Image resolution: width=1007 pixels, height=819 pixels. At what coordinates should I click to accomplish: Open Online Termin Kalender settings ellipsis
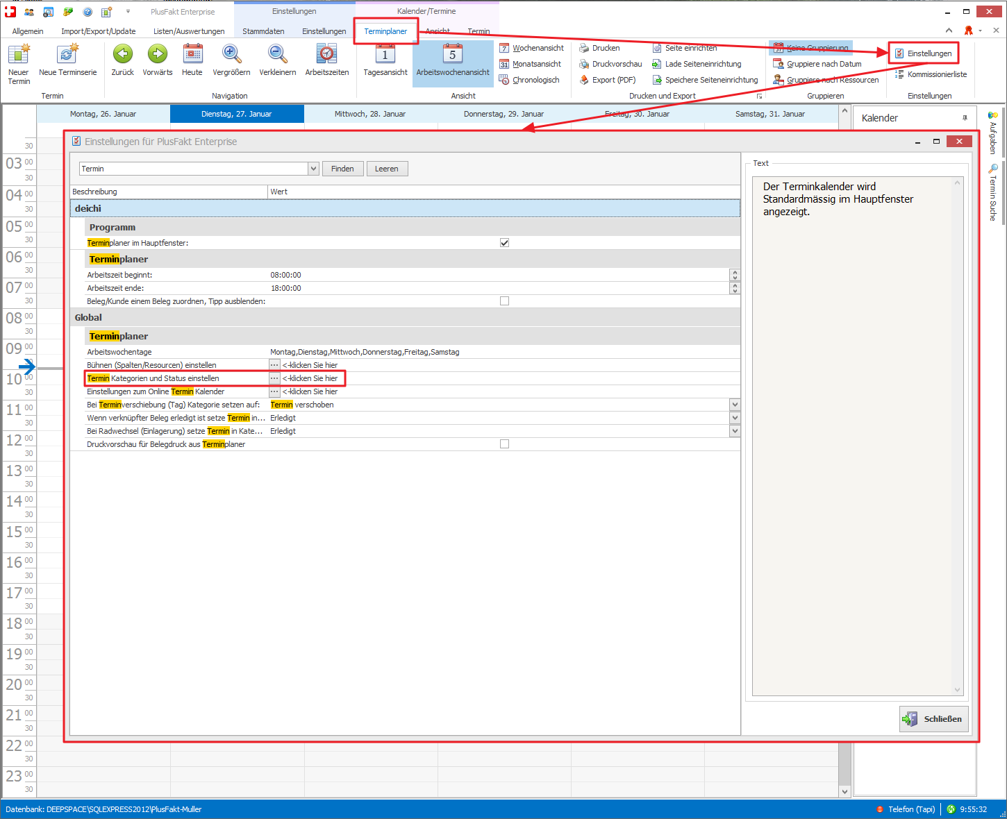[274, 391]
